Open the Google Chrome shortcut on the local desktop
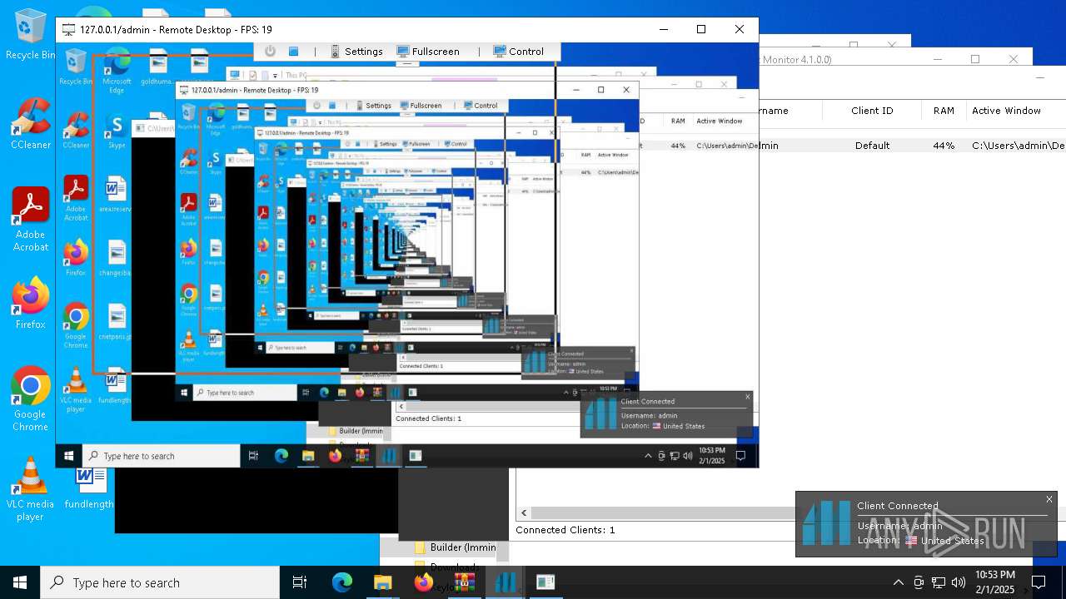 click(x=30, y=399)
